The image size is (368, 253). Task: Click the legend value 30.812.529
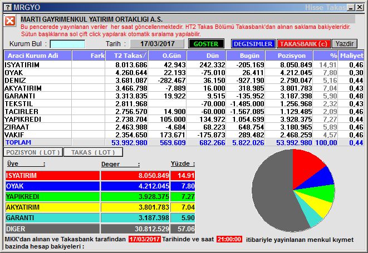(x=152, y=229)
